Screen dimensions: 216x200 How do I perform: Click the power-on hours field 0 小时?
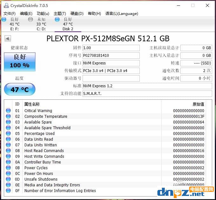(x=196, y=78)
